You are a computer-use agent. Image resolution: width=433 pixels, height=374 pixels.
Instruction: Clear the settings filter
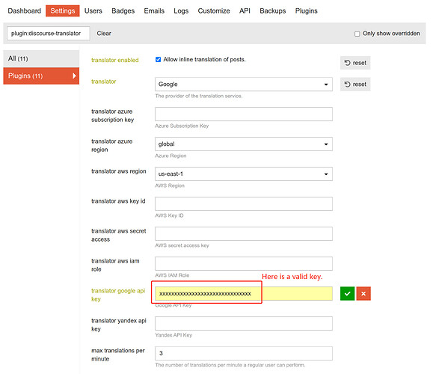(104, 34)
